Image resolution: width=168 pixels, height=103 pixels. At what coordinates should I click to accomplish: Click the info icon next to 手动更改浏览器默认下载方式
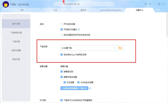pyautogui.click(x=90, y=88)
